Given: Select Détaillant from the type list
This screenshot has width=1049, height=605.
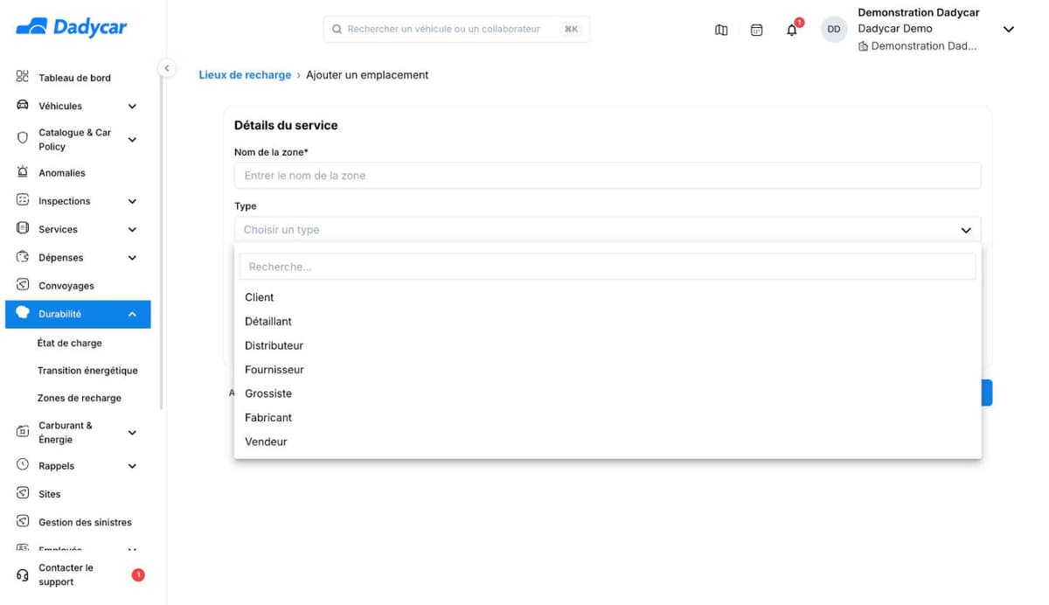Looking at the screenshot, I should click(x=608, y=322).
